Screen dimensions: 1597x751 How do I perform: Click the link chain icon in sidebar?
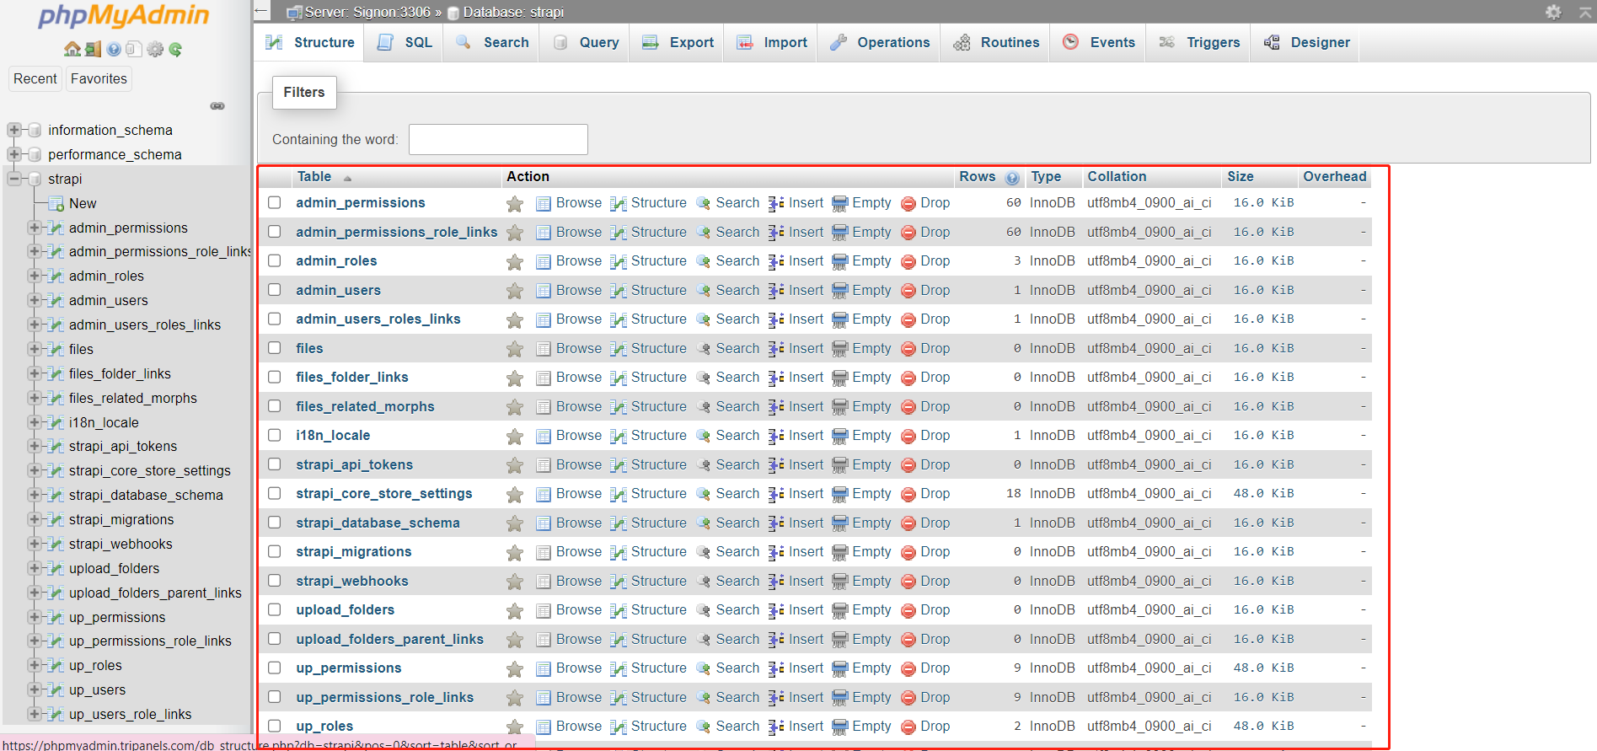coord(217,106)
